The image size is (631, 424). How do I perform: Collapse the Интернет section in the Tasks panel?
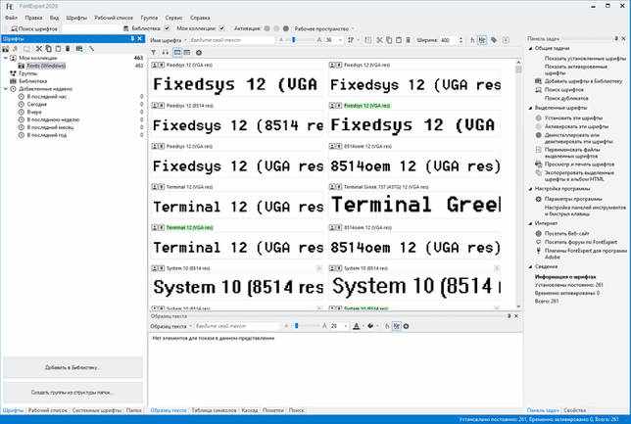(x=530, y=223)
